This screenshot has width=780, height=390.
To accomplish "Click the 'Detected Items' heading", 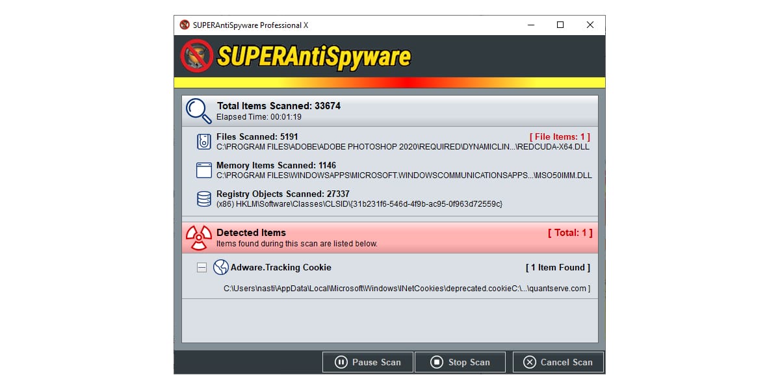I will (251, 233).
